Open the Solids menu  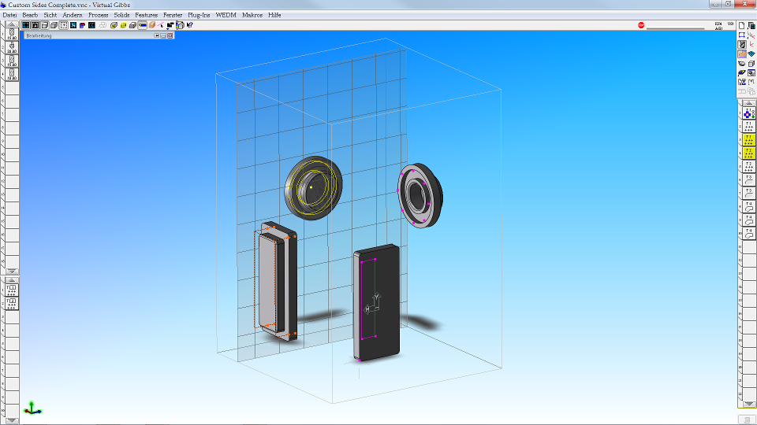[x=121, y=15]
